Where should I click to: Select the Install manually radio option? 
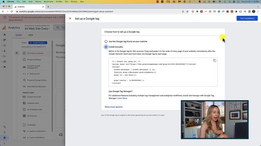[106, 47]
